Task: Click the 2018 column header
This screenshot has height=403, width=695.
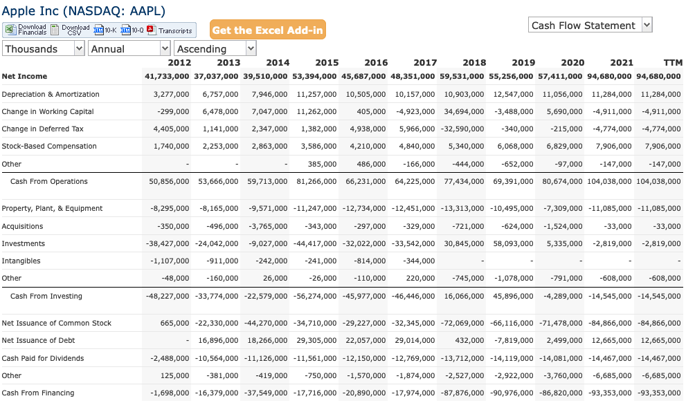Action: tap(474, 63)
